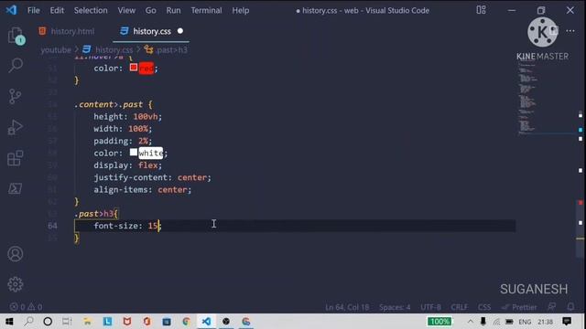586x329 pixels.
Task: Open the Customize Layout icon in the title bar
Action: (481, 10)
